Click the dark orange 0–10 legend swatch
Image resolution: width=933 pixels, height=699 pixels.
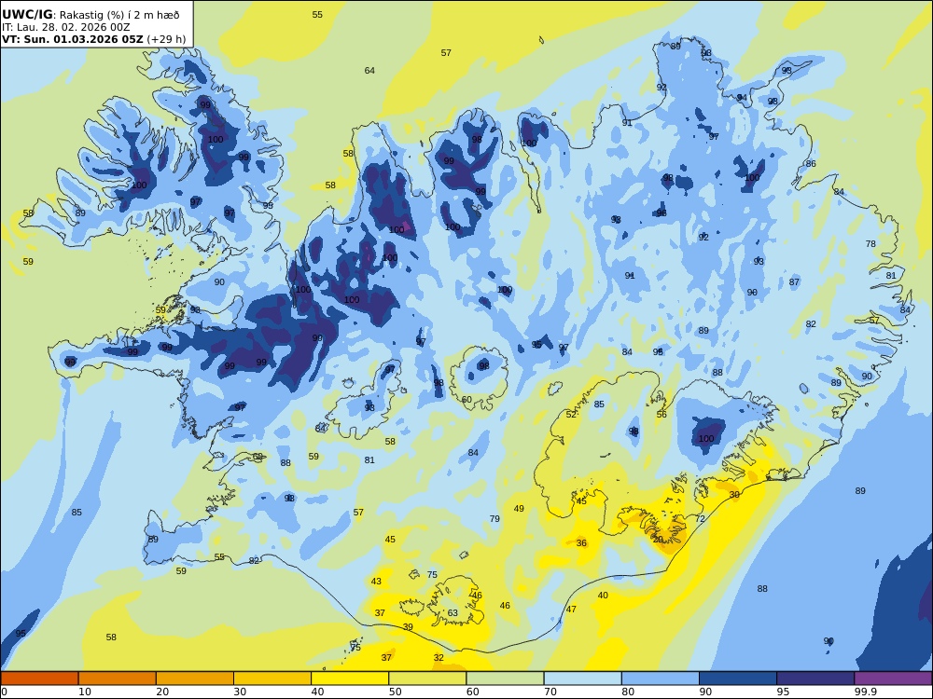coord(39,678)
